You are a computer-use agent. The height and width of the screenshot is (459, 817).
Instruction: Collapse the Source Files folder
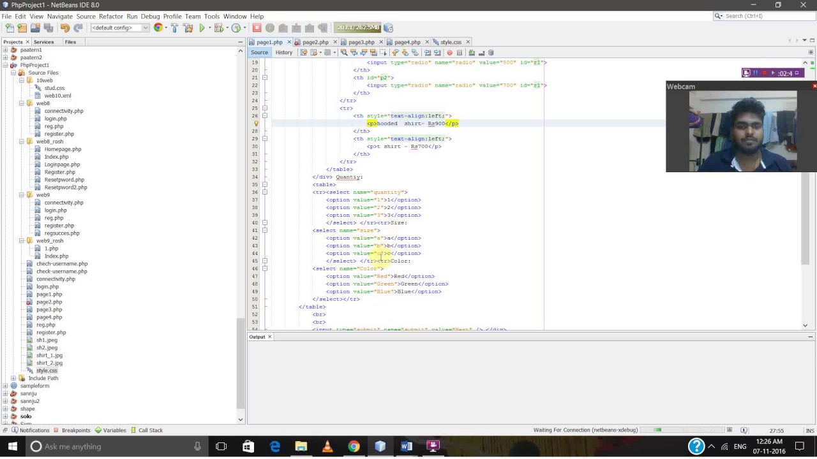[x=13, y=73]
